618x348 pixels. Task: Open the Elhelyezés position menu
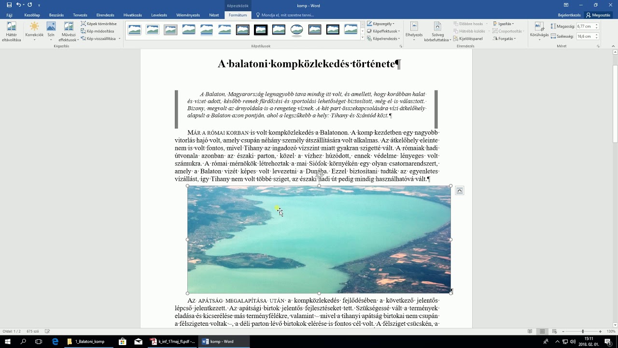(414, 31)
